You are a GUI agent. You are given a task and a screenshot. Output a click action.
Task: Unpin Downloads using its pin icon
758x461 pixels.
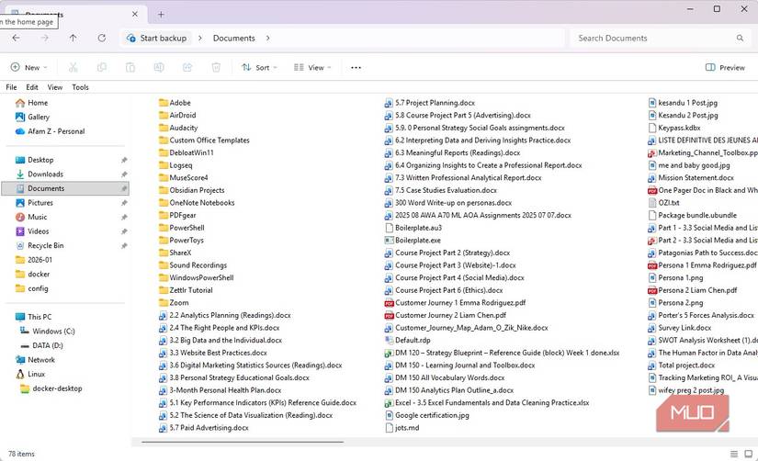pyautogui.click(x=124, y=174)
